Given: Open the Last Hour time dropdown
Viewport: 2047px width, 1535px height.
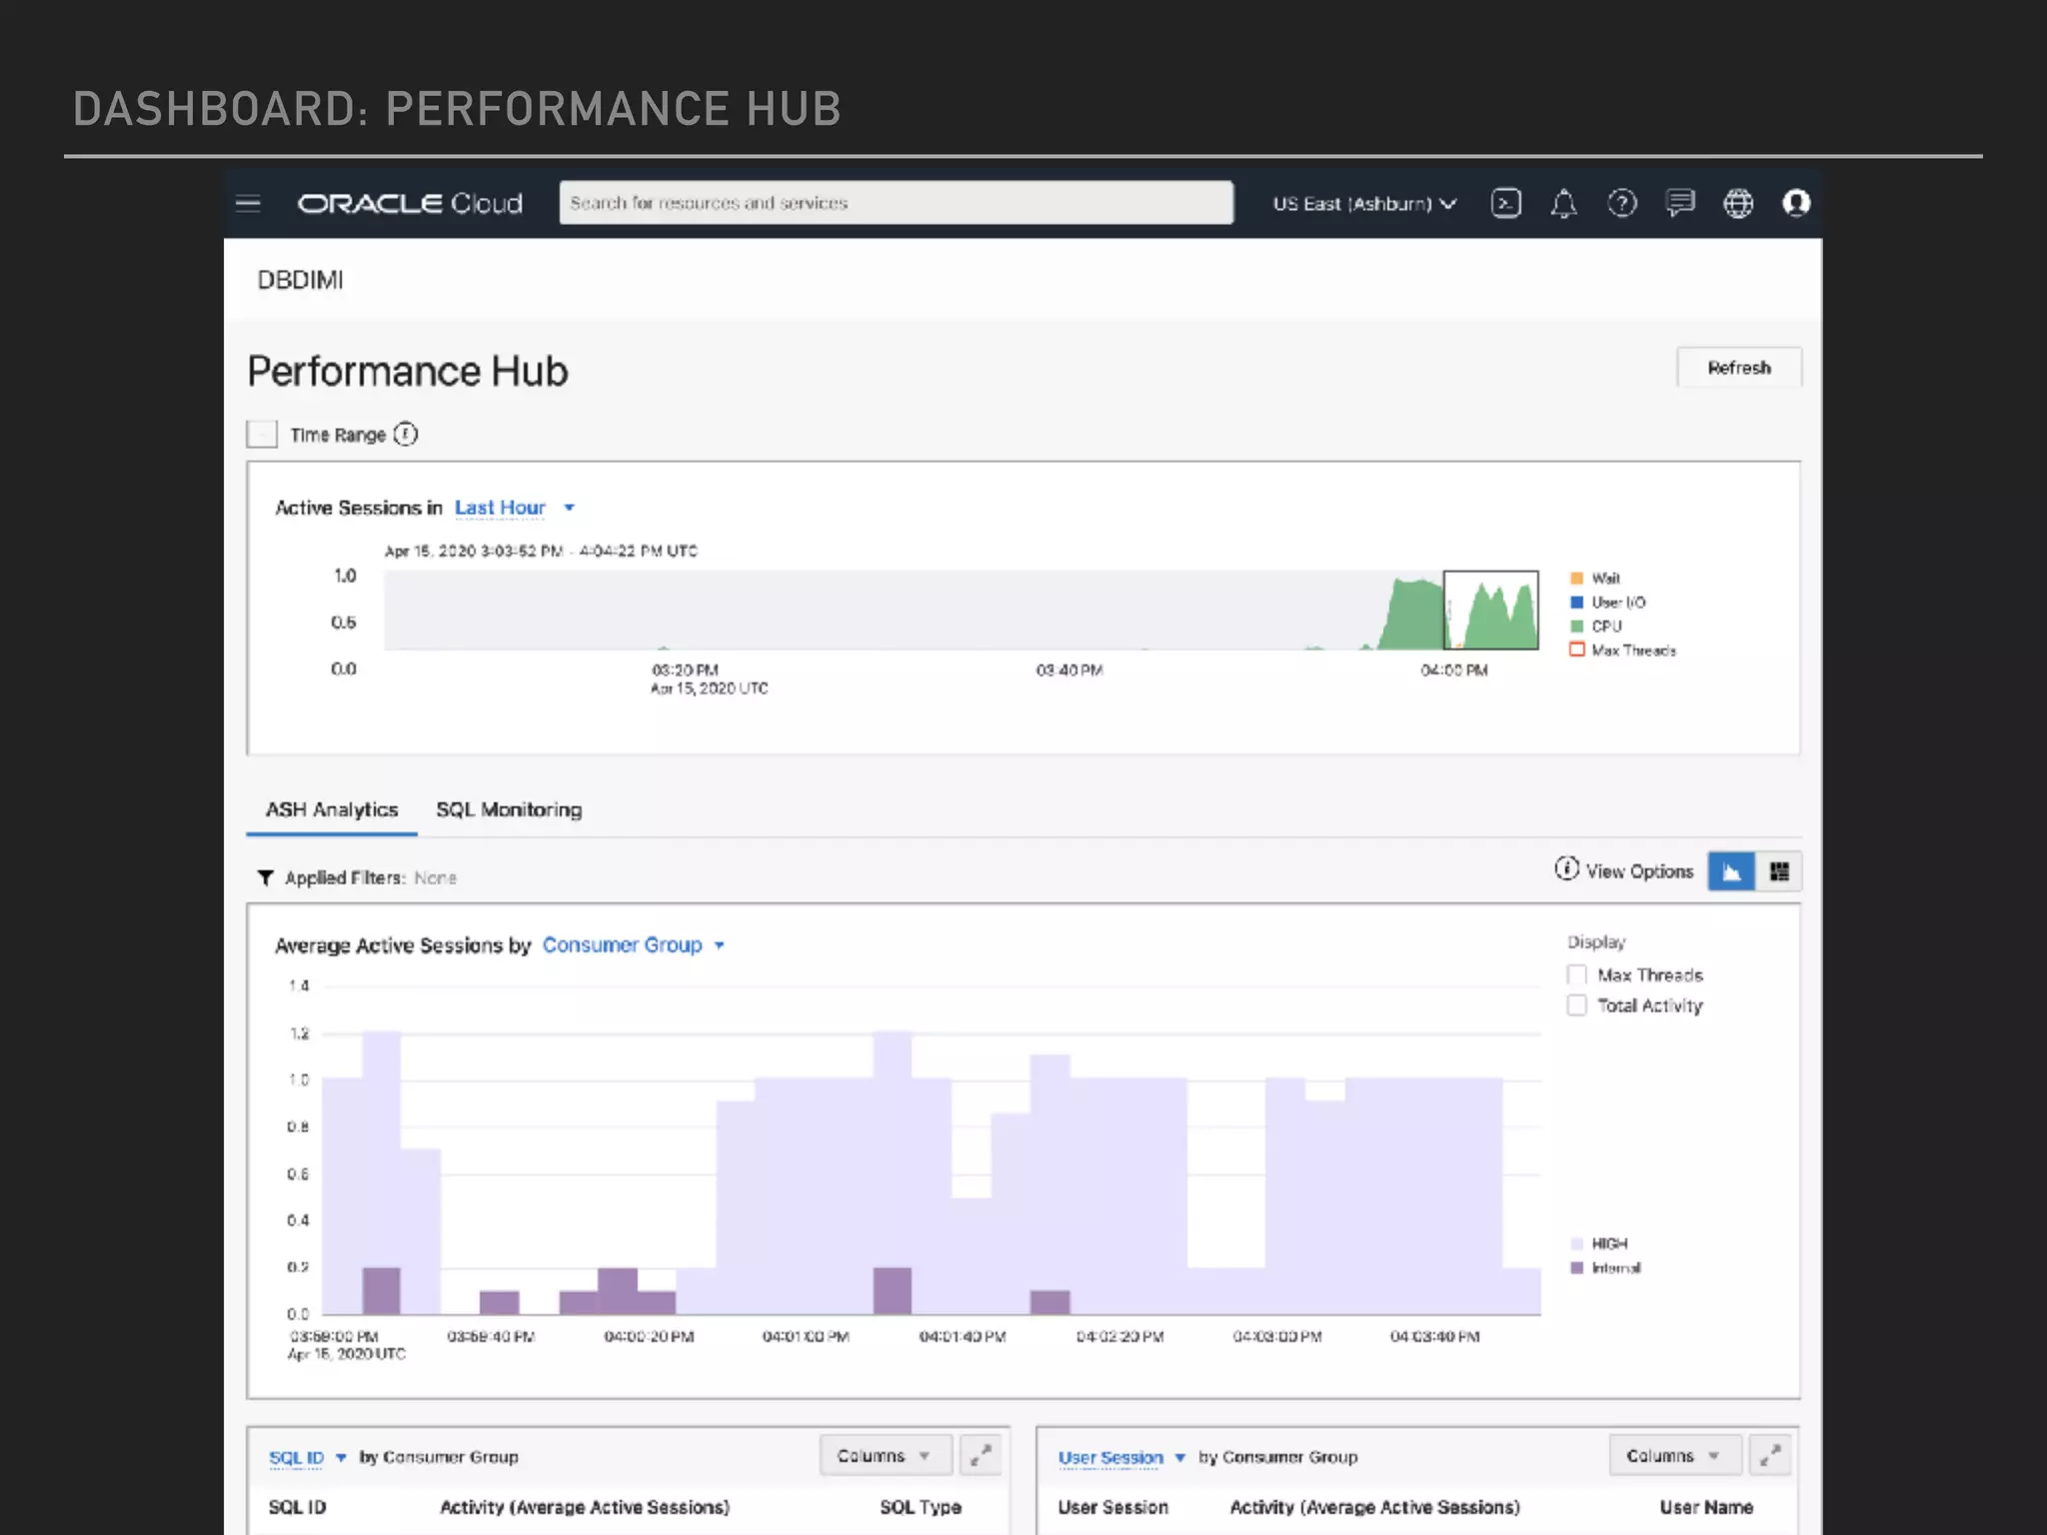Looking at the screenshot, I should point(515,508).
